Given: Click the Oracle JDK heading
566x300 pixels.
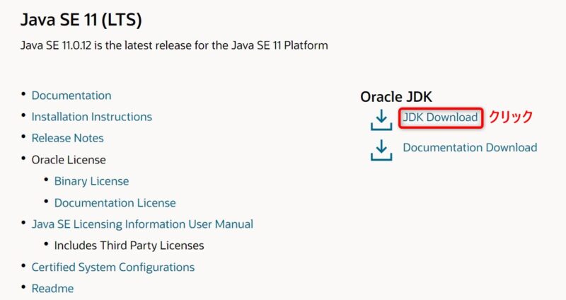Looking at the screenshot, I should coord(396,97).
